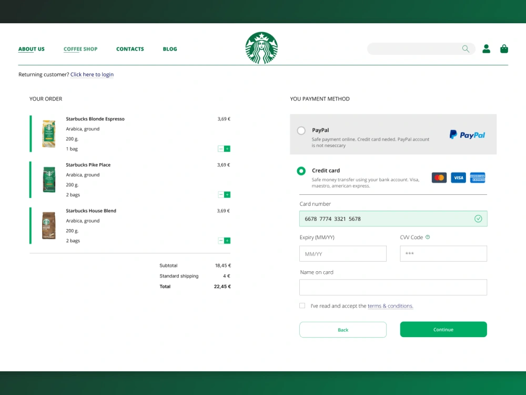The height and width of the screenshot is (395, 526).
Task: Go to Coffee Shop menu item
Action: coord(80,49)
